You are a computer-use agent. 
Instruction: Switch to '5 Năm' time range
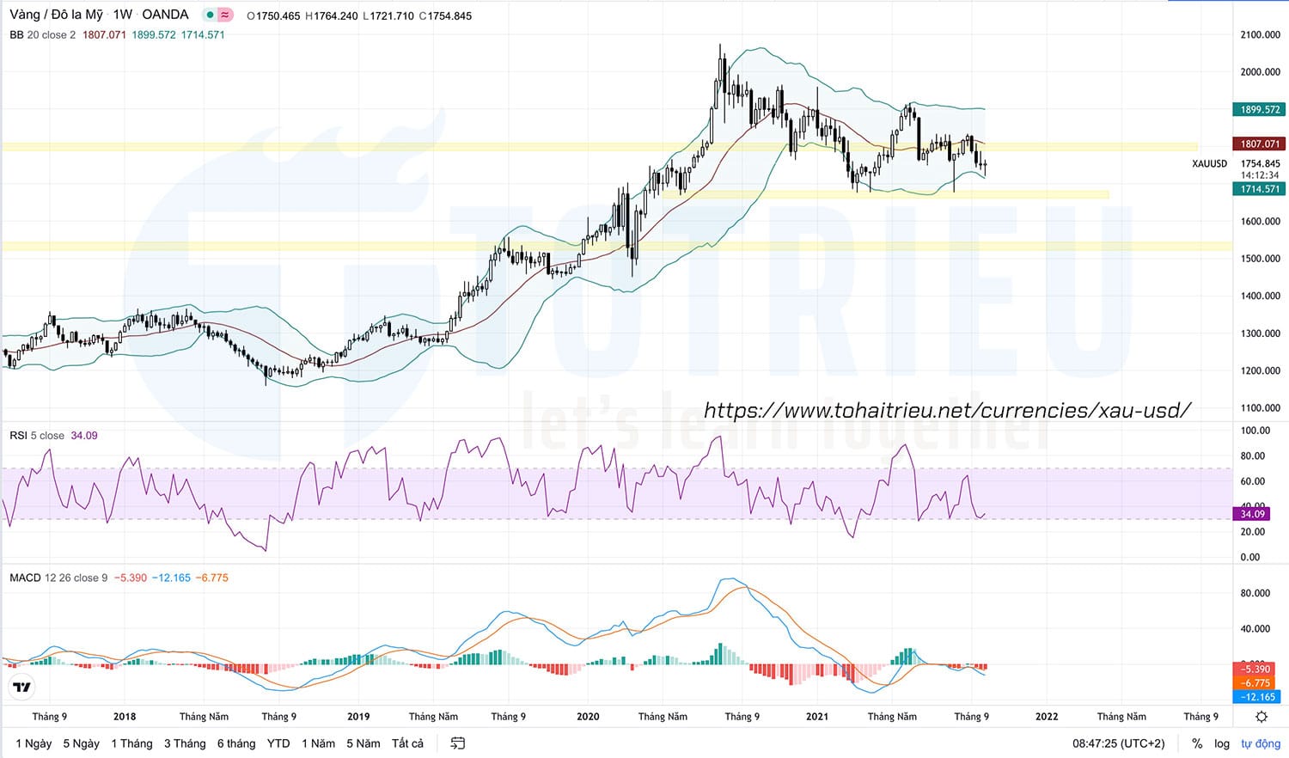pos(363,743)
